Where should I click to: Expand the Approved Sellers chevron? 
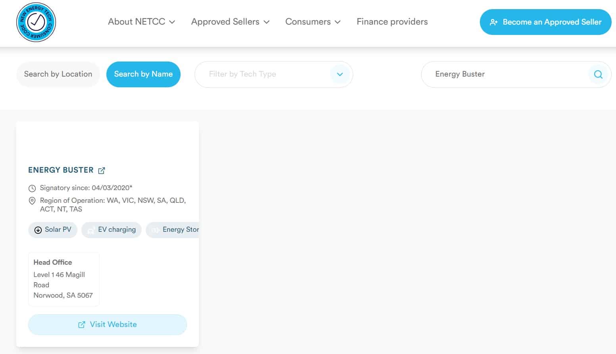(x=267, y=22)
